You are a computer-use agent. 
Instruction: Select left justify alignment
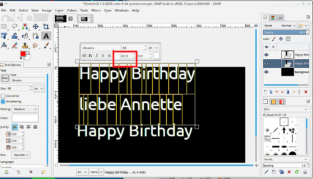pyautogui.click(x=15, y=127)
